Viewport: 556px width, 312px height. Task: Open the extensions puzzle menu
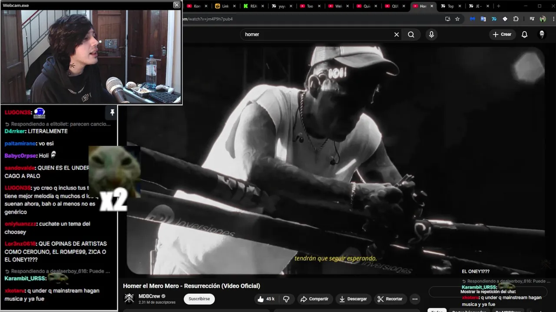516,19
